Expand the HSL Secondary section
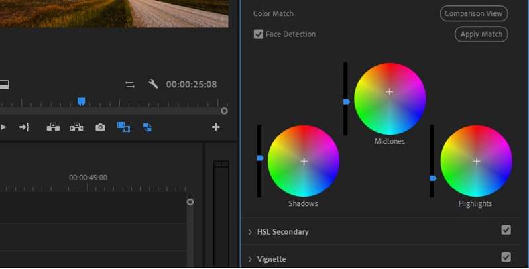This screenshot has width=529, height=269. [250, 232]
